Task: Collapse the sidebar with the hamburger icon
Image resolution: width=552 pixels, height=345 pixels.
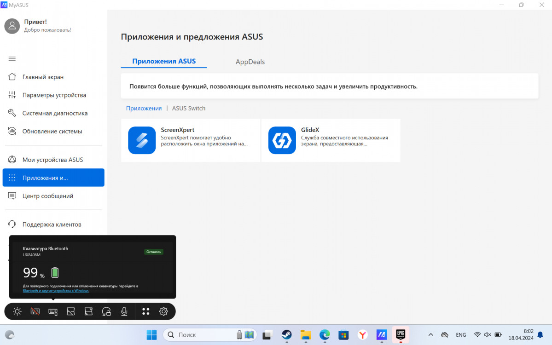Action: pos(12,59)
